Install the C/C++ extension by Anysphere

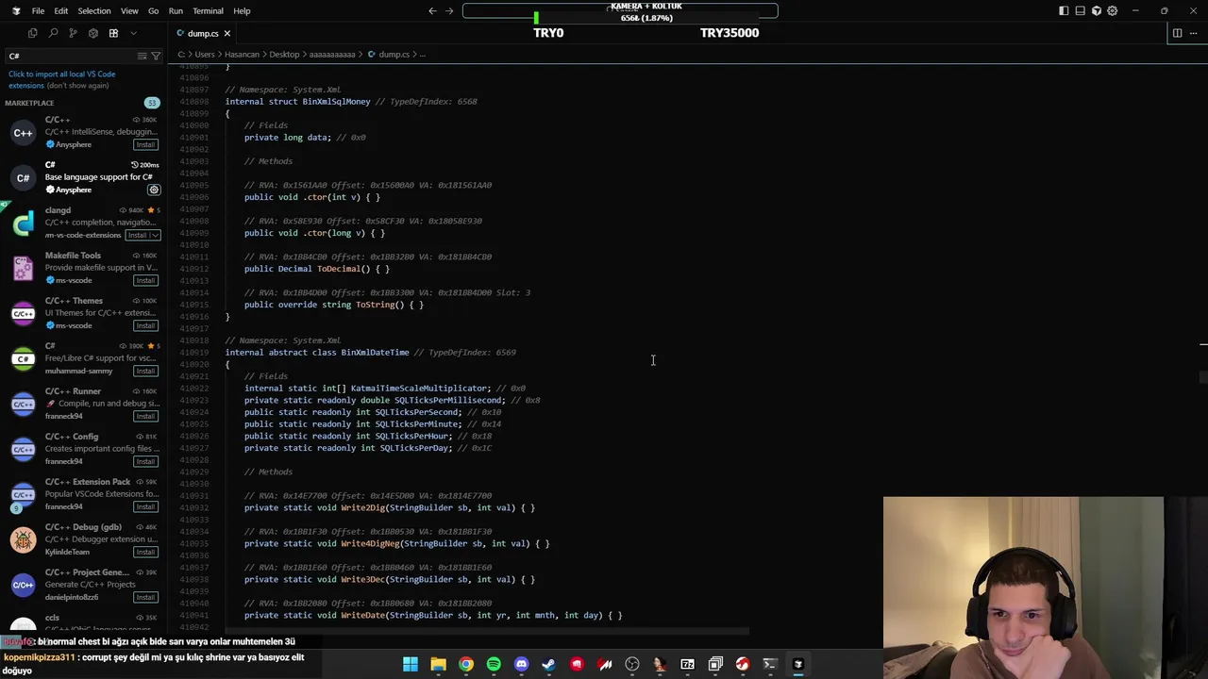tap(145, 144)
